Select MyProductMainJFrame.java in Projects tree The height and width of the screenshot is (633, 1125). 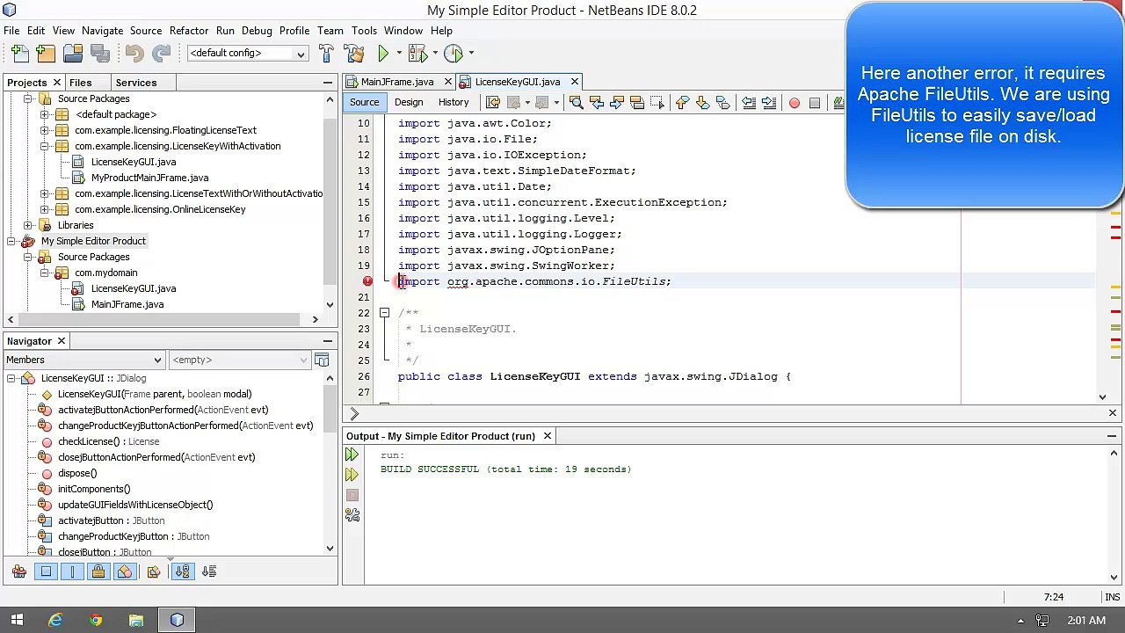pyautogui.click(x=149, y=178)
